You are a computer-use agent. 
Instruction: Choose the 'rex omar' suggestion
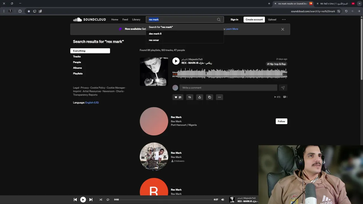pyautogui.click(x=185, y=40)
